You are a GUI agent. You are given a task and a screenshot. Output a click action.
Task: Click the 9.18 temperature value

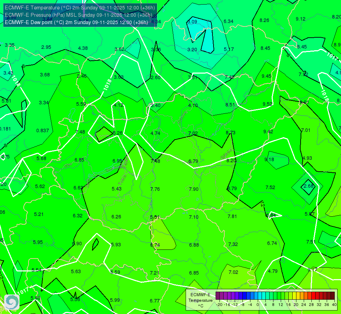(x=269, y=159)
